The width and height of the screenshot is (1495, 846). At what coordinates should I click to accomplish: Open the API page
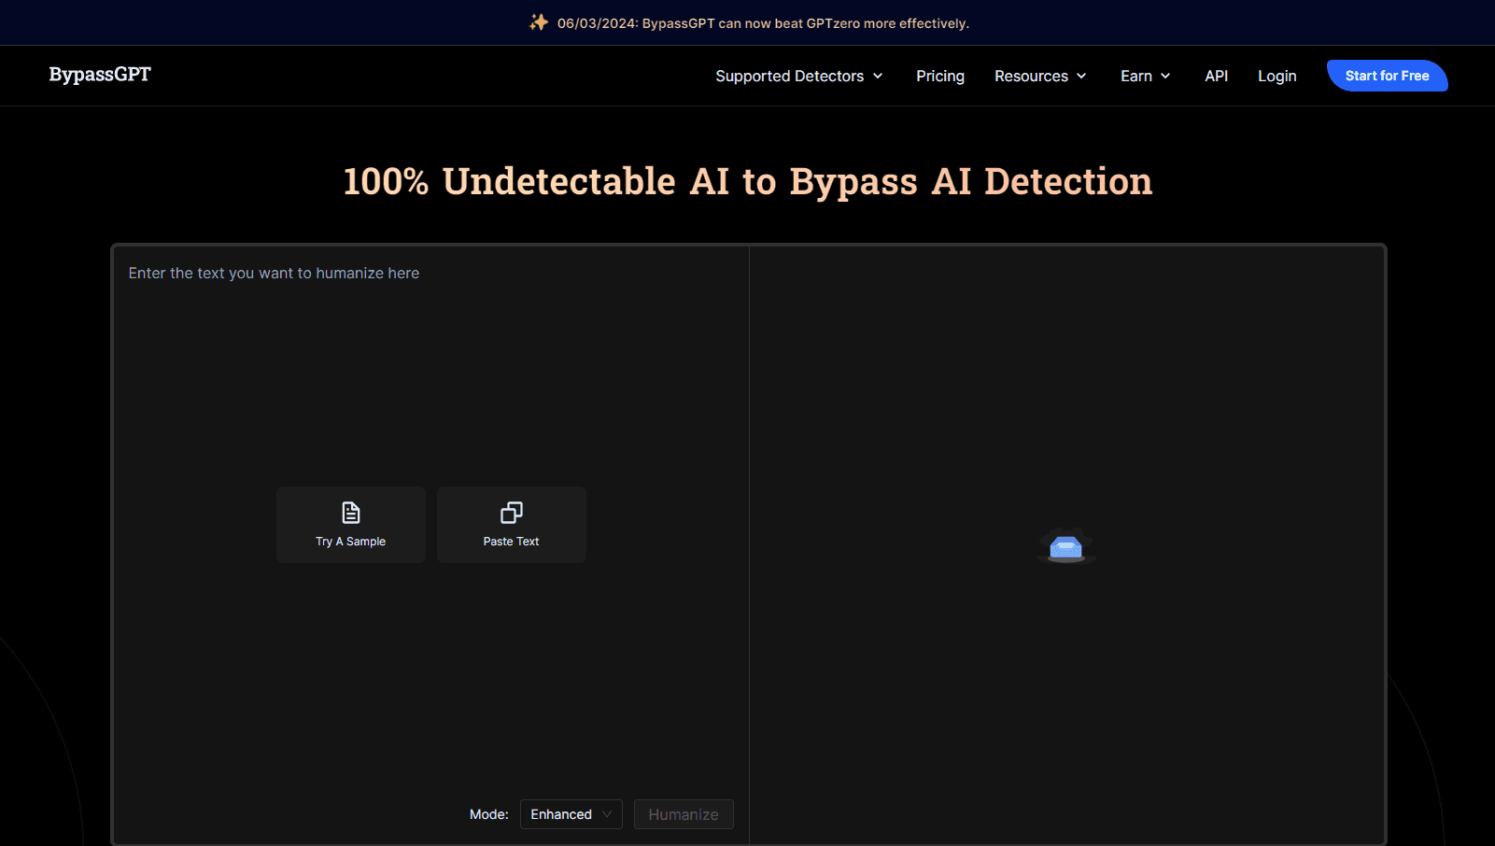click(1216, 77)
